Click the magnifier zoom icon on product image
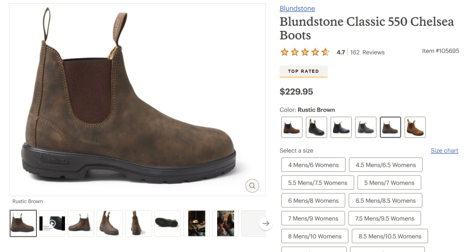This screenshot has width=472, height=252. pyautogui.click(x=252, y=186)
